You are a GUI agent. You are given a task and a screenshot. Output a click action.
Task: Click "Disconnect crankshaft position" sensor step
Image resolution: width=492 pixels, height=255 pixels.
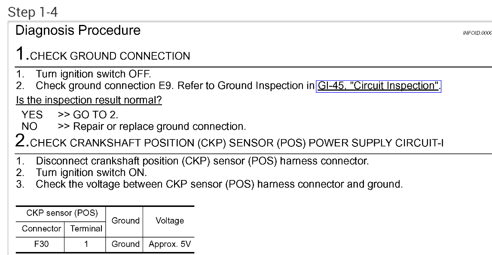point(202,164)
